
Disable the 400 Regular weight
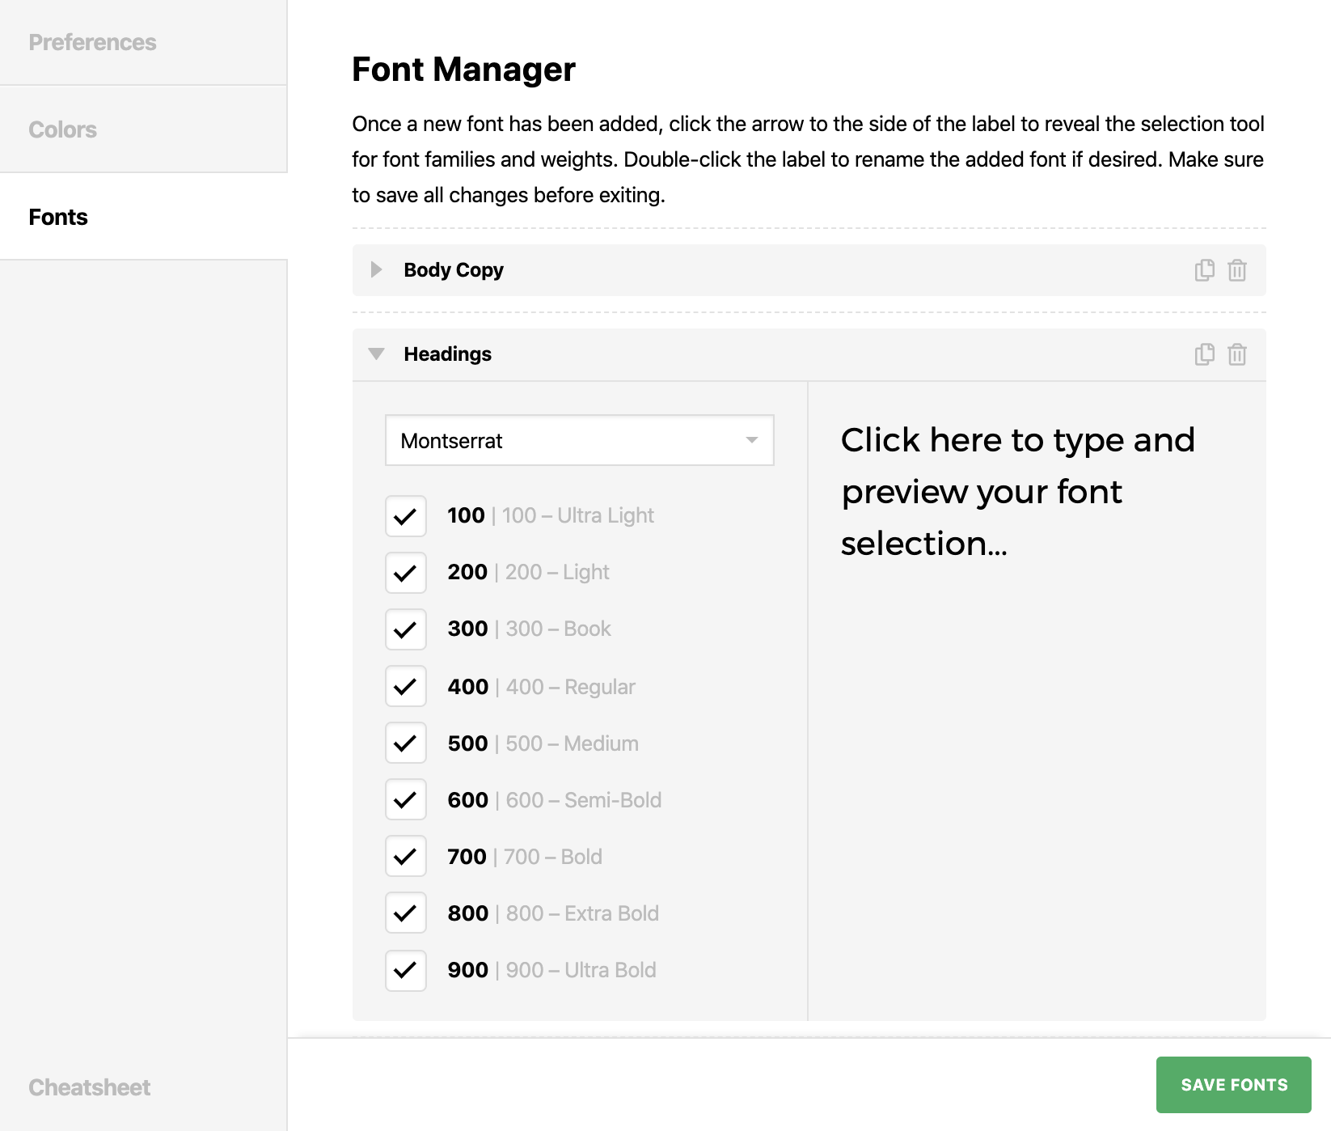(x=405, y=687)
